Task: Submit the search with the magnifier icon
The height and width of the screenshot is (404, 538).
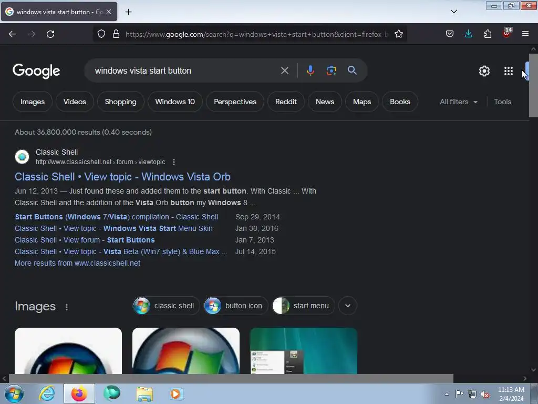Action: pyautogui.click(x=352, y=70)
